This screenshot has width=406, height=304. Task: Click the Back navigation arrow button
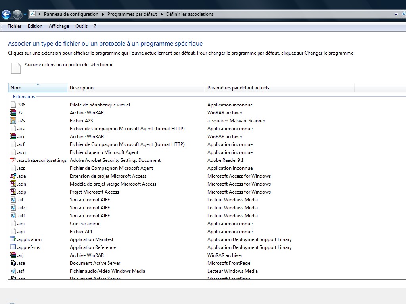pos(6,15)
